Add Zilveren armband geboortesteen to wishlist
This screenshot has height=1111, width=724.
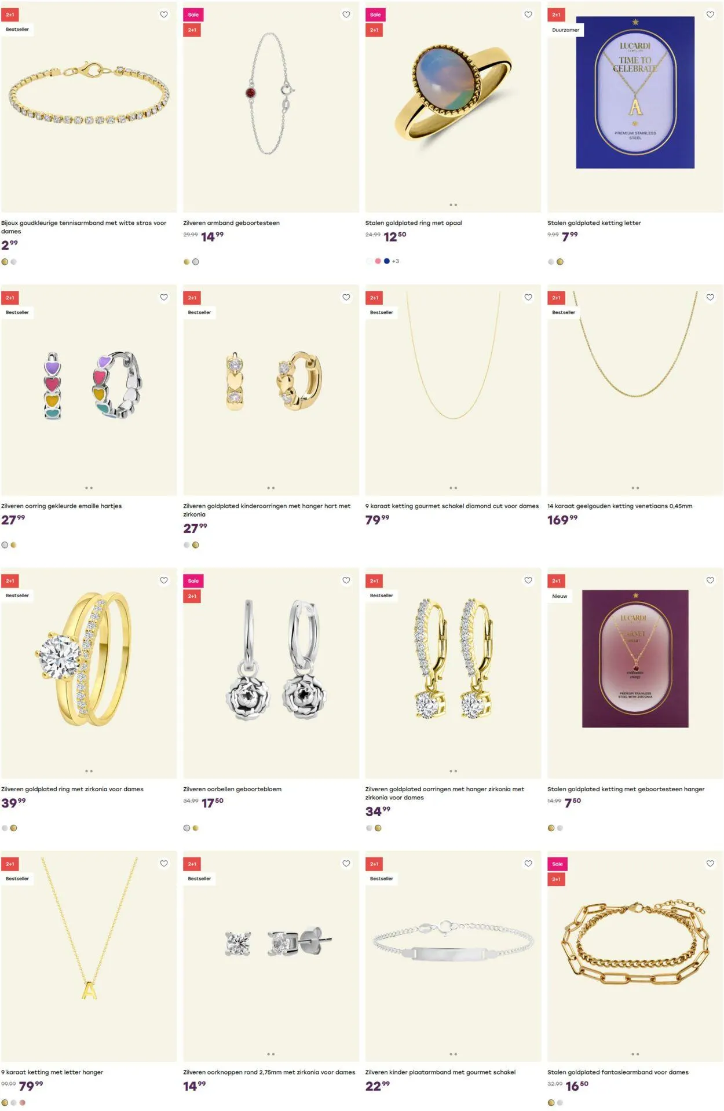pyautogui.click(x=346, y=14)
